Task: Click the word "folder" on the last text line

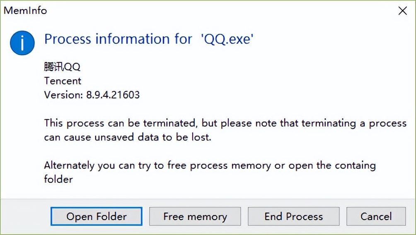Action: click(58, 180)
